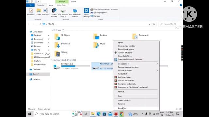Select the 3D Objects folder
Image resolution: width=209 pixels, height=117 pixels.
pos(62,37)
